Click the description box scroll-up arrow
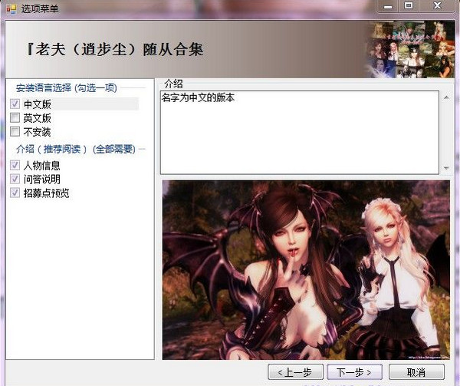Screen dimensions: 460x386 [x=446, y=97]
